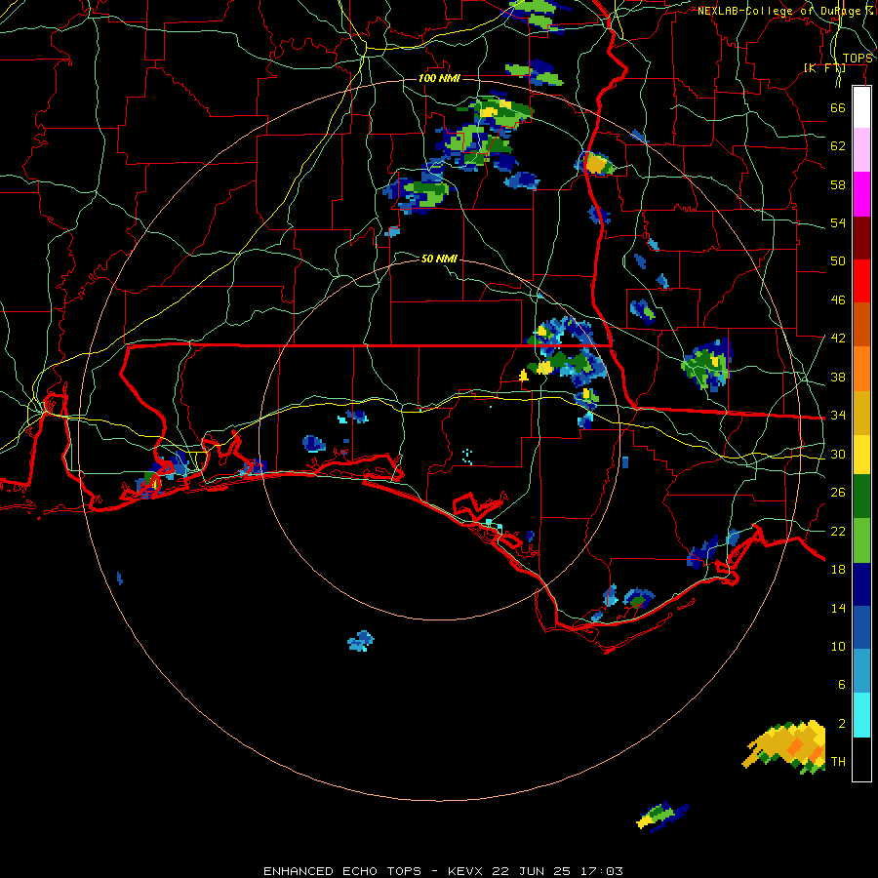Click the "18" scale label
The width and height of the screenshot is (878, 878).
pos(838,570)
